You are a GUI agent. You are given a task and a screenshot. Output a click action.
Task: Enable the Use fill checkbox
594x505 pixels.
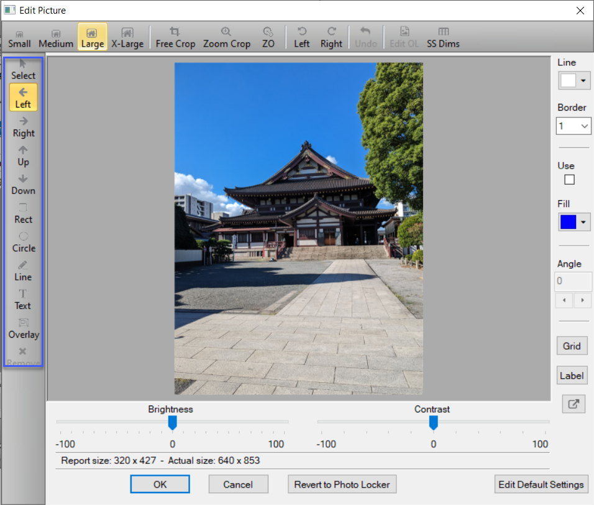[569, 180]
